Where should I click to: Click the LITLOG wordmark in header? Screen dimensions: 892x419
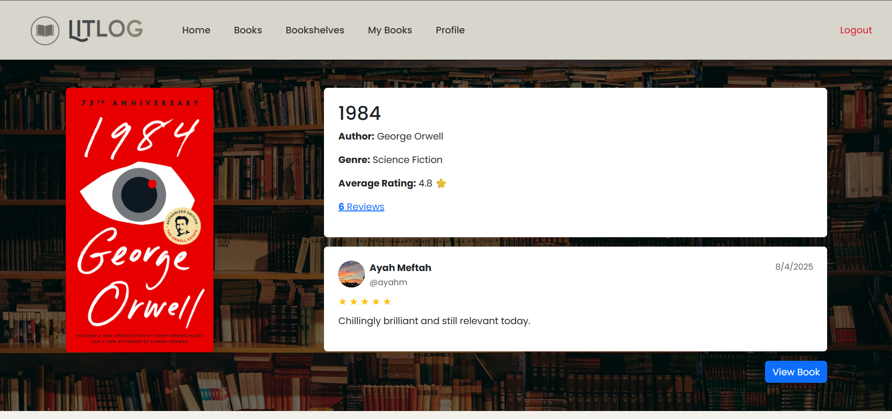click(106, 30)
